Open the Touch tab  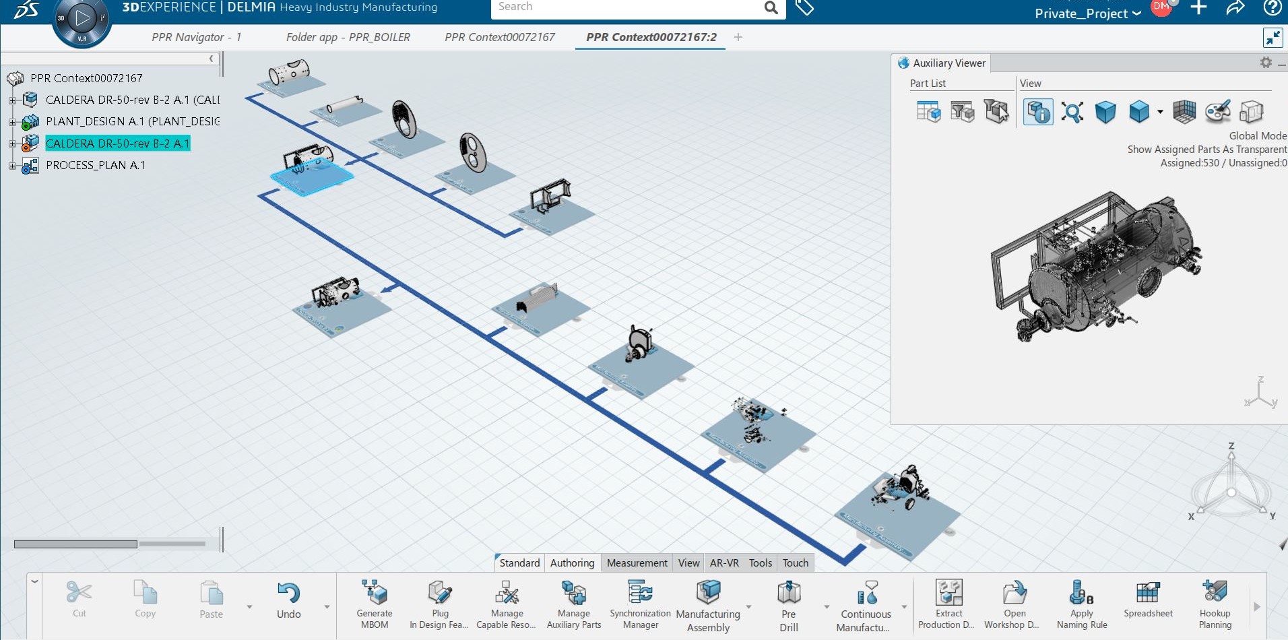tap(796, 563)
